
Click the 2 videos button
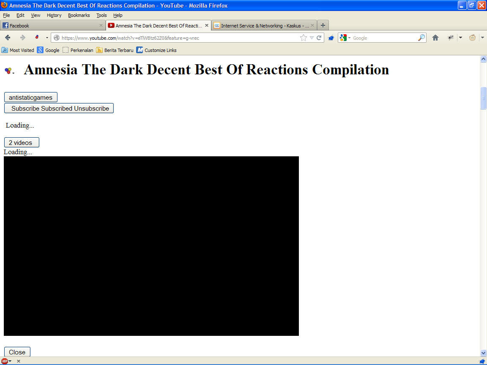click(x=22, y=142)
